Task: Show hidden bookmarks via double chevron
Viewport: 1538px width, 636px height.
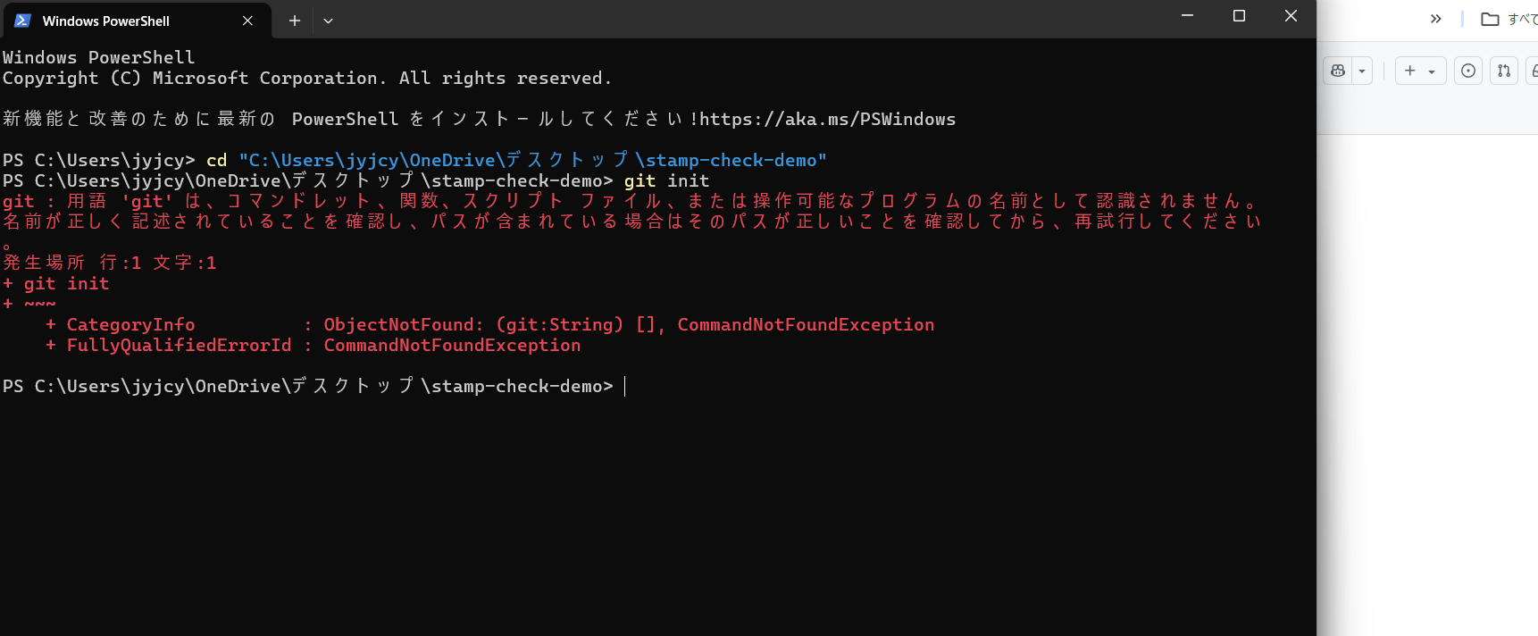Action: [1435, 19]
